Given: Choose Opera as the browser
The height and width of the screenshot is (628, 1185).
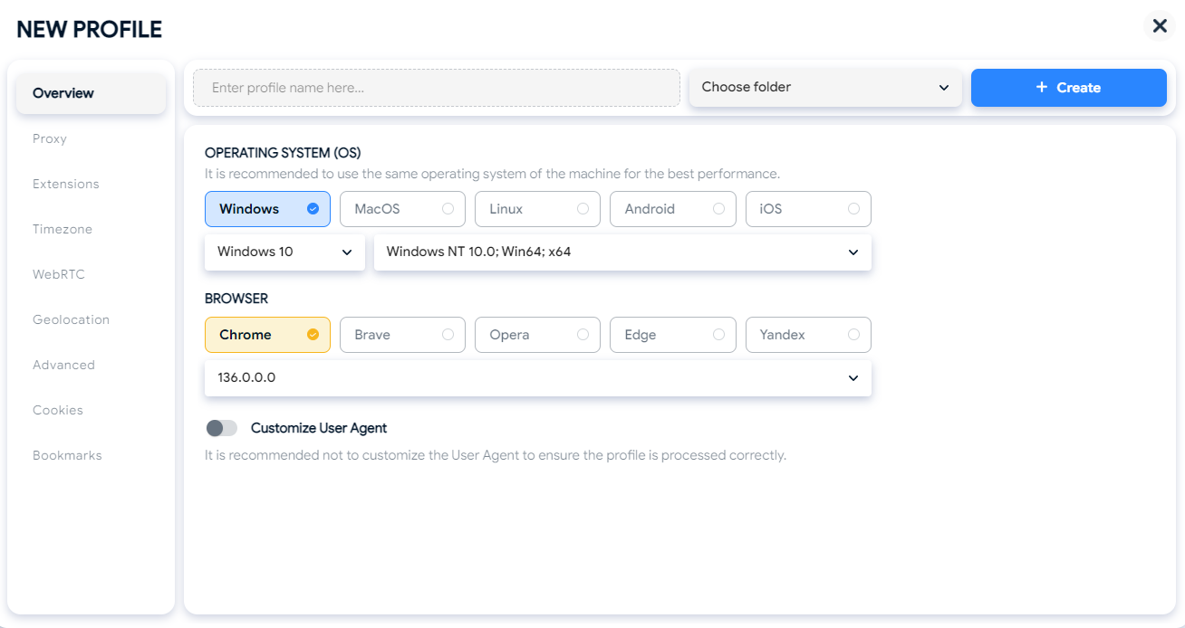Looking at the screenshot, I should point(537,335).
